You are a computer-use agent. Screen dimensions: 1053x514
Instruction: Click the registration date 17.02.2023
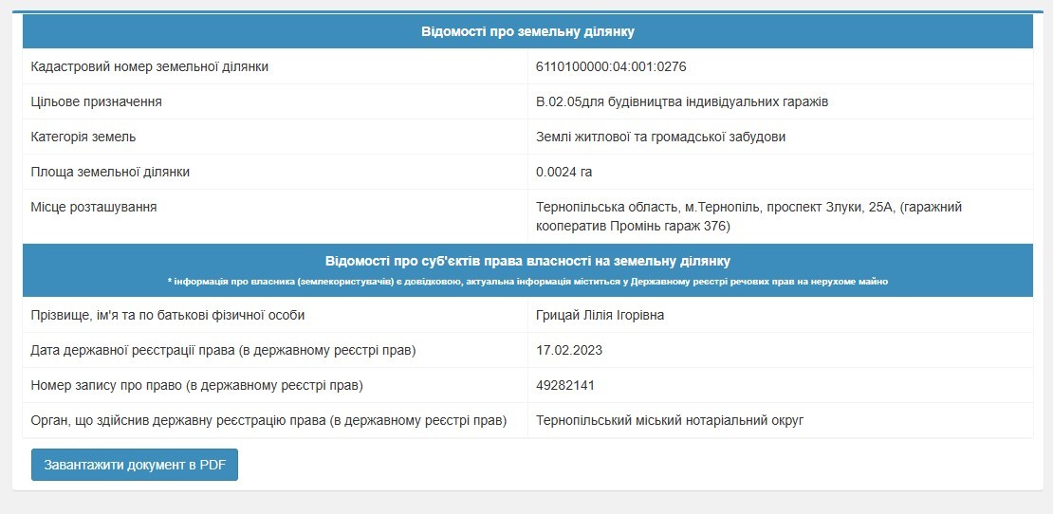click(569, 350)
